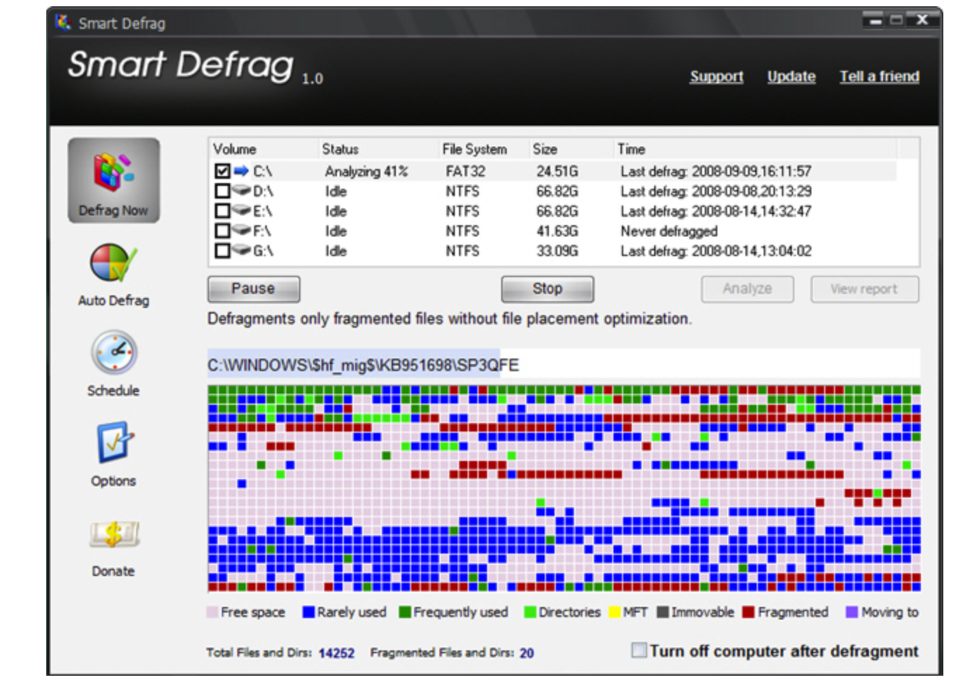The width and height of the screenshot is (963, 689).
Task: Click the drive icon for D:\
Action: coord(241,190)
